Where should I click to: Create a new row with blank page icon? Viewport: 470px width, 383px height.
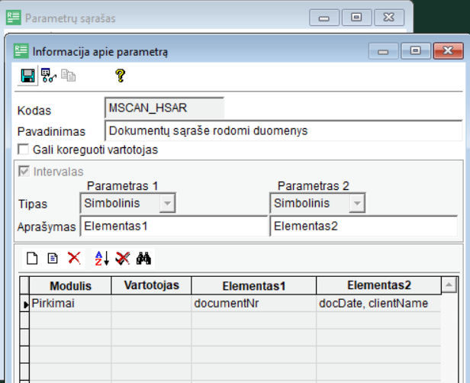click(x=32, y=259)
